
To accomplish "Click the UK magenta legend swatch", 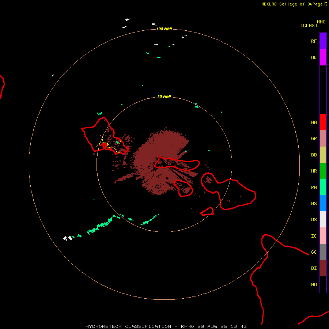I will click(323, 57).
